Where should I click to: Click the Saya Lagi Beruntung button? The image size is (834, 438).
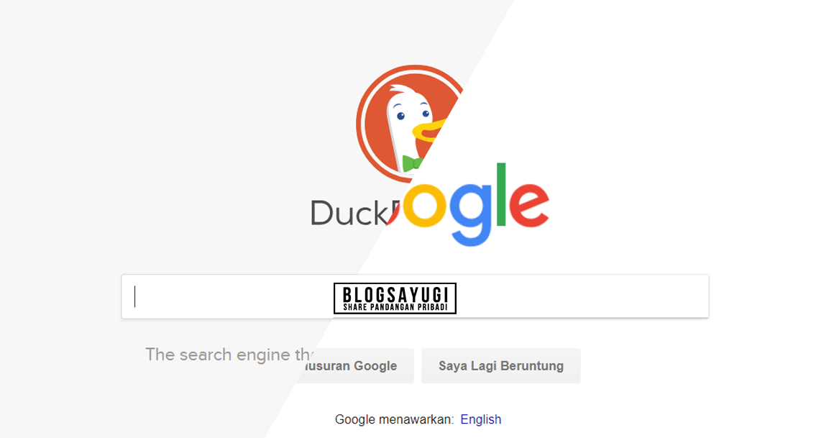coord(501,365)
